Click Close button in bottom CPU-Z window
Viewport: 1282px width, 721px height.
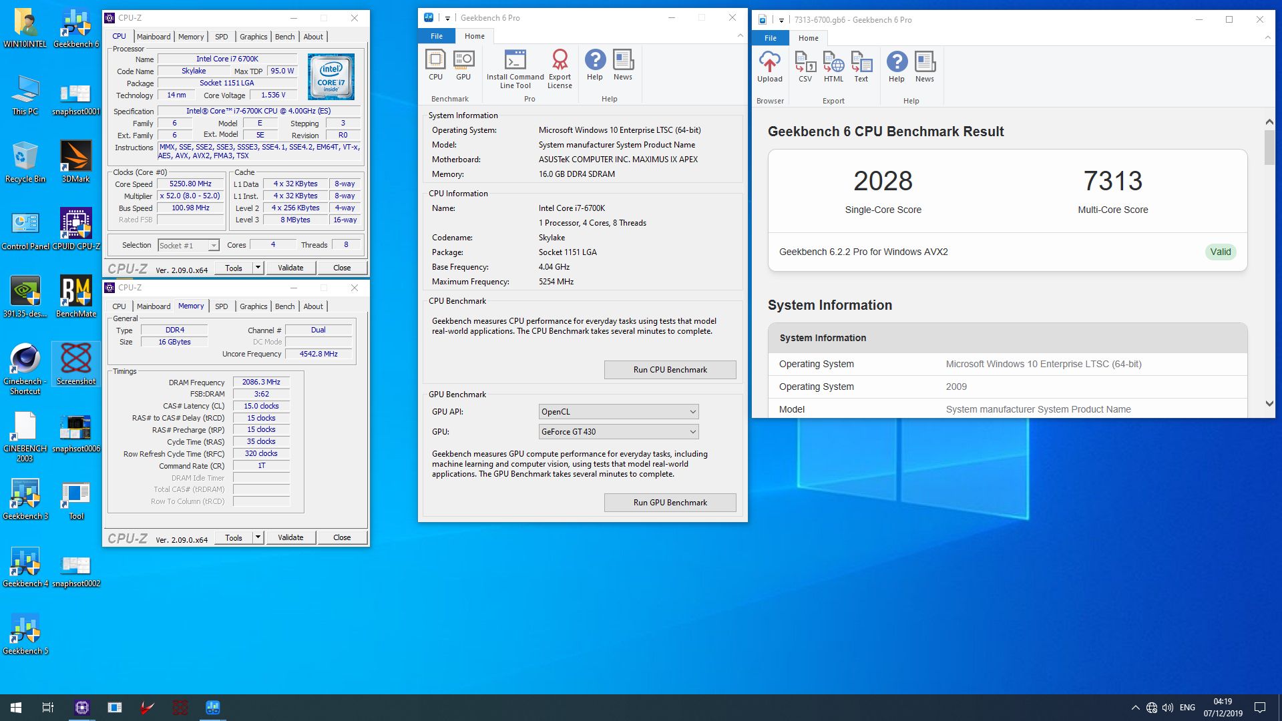pyautogui.click(x=342, y=537)
